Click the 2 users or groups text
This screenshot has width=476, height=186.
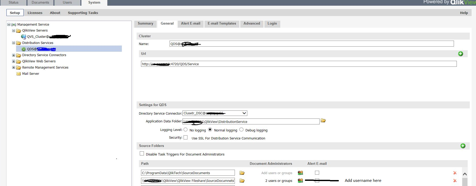click(x=279, y=181)
